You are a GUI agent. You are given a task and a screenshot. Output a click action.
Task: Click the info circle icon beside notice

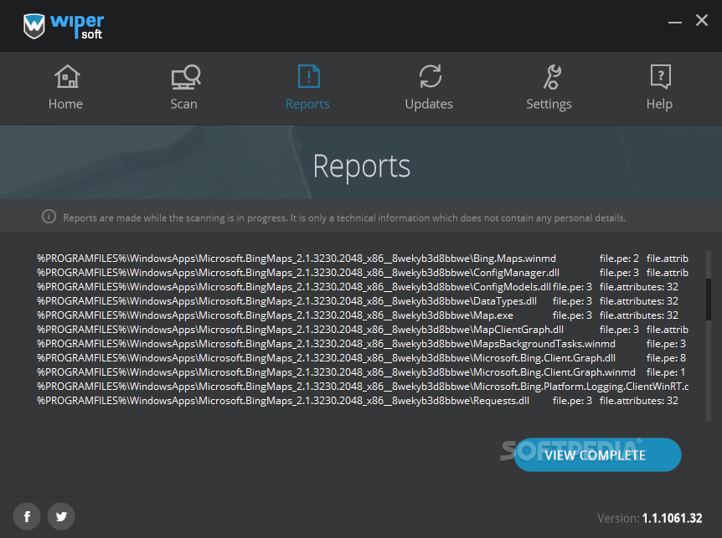(x=49, y=216)
